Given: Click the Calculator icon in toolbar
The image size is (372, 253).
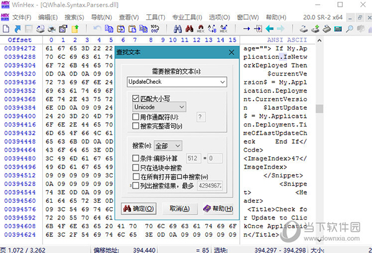Looking at the screenshot, I should (338, 29).
